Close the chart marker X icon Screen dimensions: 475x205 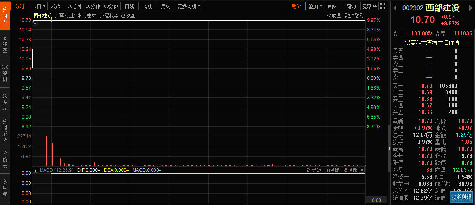[x=35, y=23]
